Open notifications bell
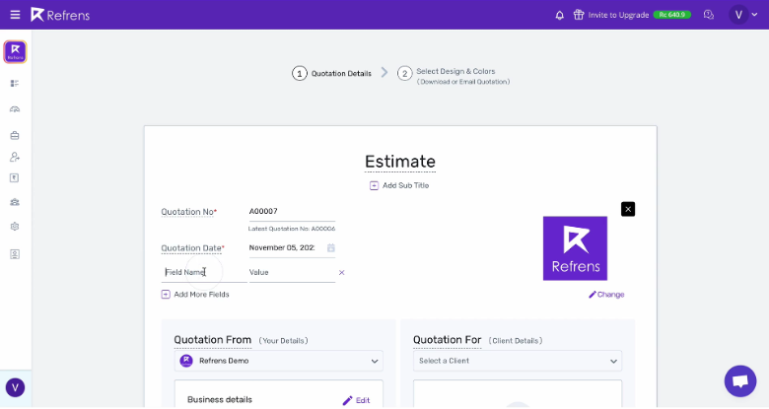 point(560,15)
